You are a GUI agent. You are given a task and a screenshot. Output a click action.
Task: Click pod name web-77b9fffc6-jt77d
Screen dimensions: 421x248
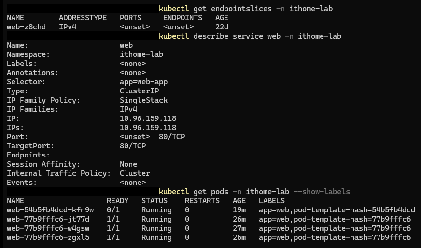[x=48, y=219]
